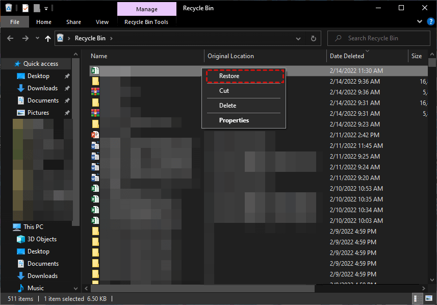The width and height of the screenshot is (437, 305).
Task: Expand the chevron after Recycle Bin path
Action: coord(111,38)
